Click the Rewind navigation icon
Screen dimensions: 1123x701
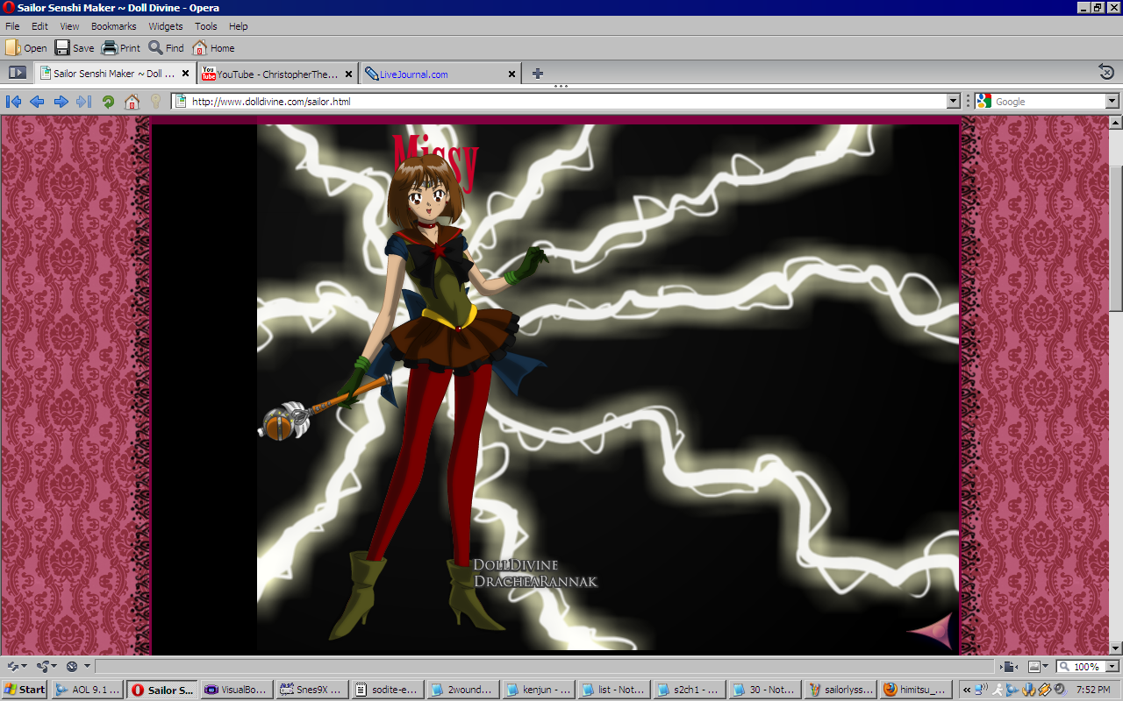click(13, 102)
